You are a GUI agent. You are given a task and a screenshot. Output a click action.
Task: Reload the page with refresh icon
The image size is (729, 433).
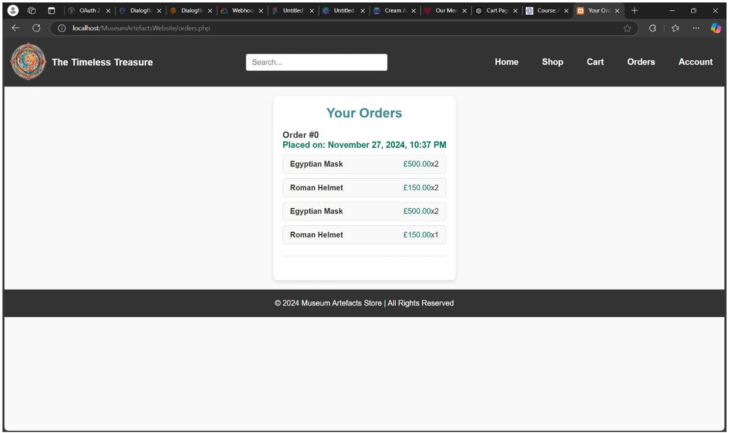pyautogui.click(x=36, y=28)
